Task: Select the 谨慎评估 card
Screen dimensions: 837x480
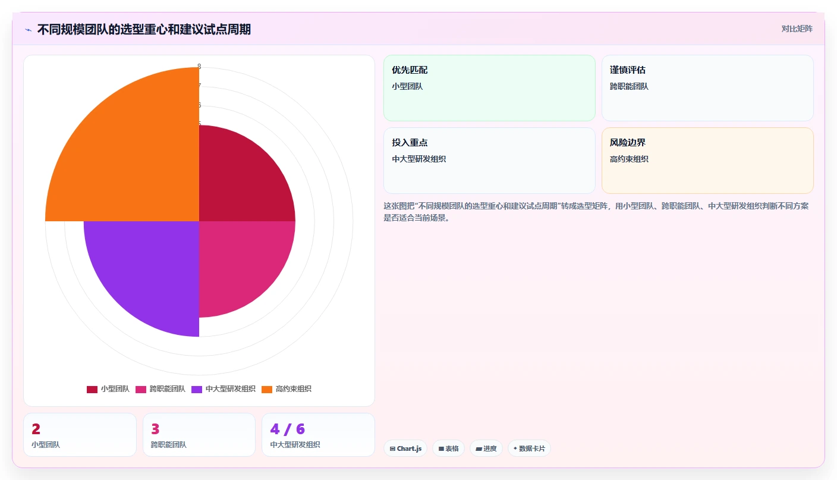Action: pyautogui.click(x=707, y=88)
